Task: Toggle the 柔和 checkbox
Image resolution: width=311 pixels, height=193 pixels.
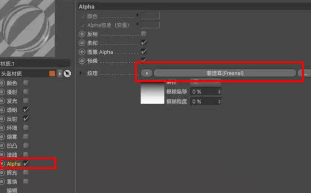Action: [x=143, y=42]
